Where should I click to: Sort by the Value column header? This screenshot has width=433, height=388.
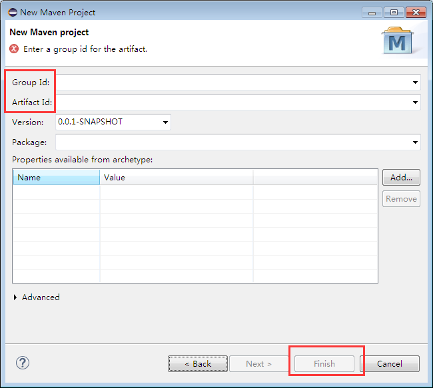176,177
